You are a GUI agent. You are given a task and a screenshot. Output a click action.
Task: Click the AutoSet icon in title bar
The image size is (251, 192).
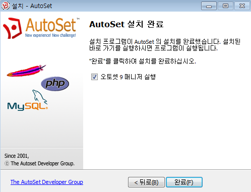tap(6, 6)
